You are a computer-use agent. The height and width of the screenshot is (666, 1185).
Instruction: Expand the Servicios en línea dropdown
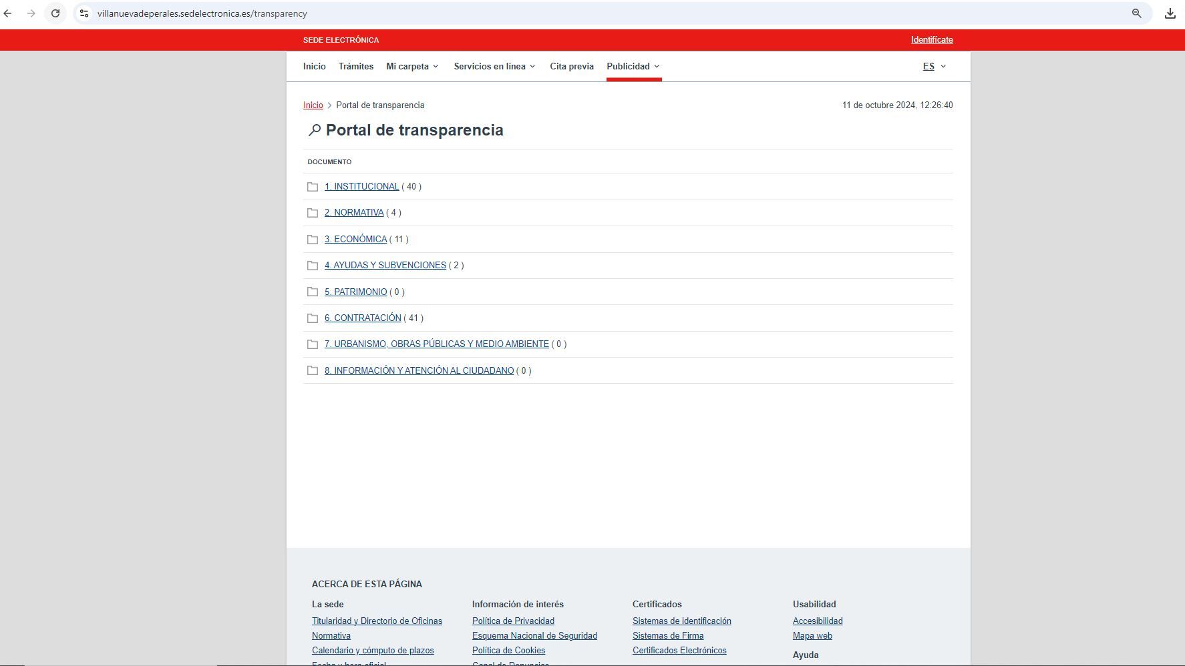(x=494, y=66)
